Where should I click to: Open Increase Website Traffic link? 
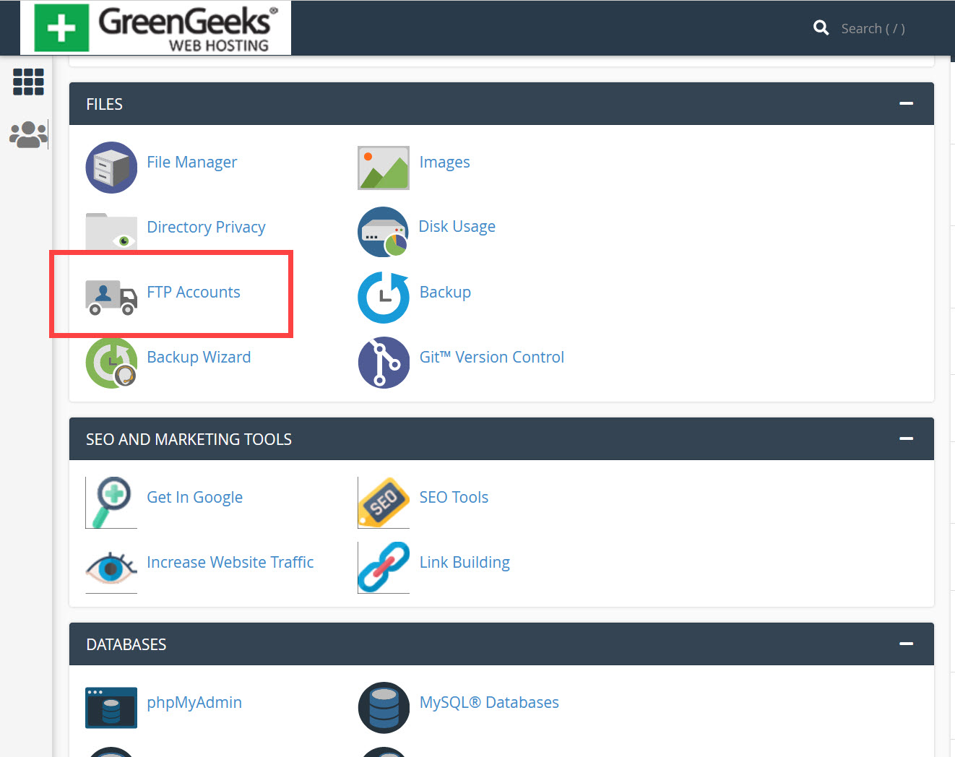[230, 562]
